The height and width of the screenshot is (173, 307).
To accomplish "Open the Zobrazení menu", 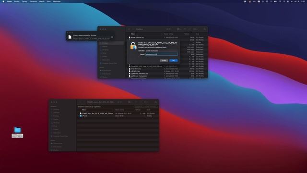I will (33, 1).
